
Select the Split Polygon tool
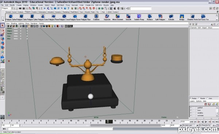pyautogui.click(x=160, y=16)
